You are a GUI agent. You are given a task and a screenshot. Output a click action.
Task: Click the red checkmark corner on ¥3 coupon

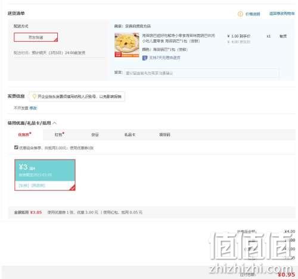pos(73,187)
